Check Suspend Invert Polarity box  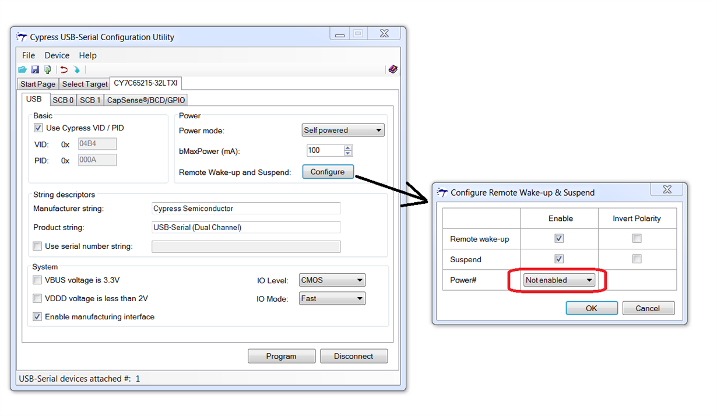pyautogui.click(x=637, y=259)
